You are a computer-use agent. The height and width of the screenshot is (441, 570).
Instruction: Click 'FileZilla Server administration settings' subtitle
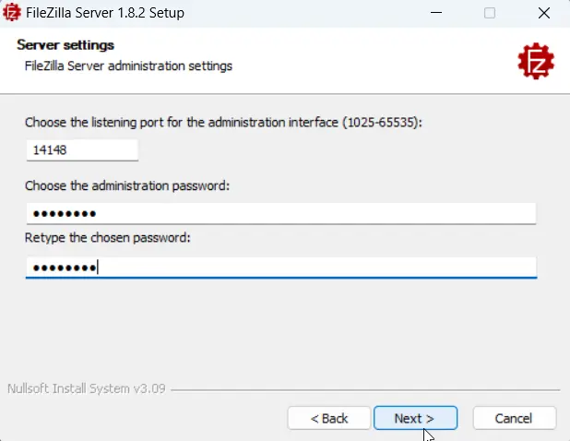(x=128, y=66)
